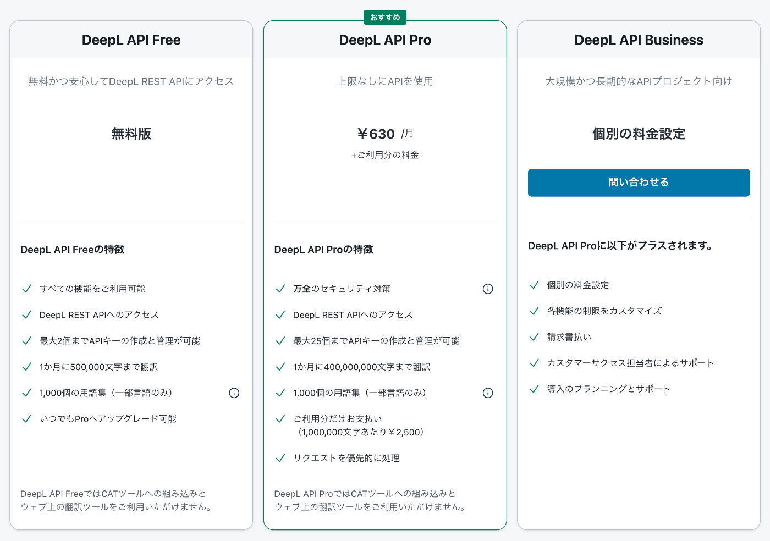Click 1か月に500,000文字まで翻訳 item
This screenshot has width=770, height=541.
[x=98, y=367]
